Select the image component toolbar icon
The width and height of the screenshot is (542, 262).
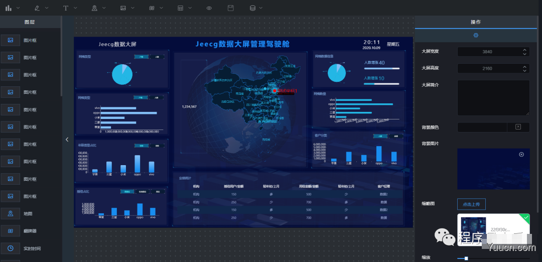[x=123, y=8]
